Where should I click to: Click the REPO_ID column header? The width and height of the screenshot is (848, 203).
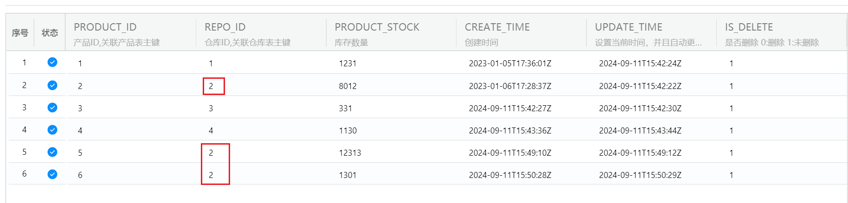[225, 27]
